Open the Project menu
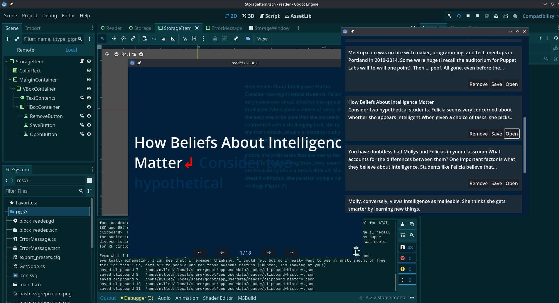 30,16
